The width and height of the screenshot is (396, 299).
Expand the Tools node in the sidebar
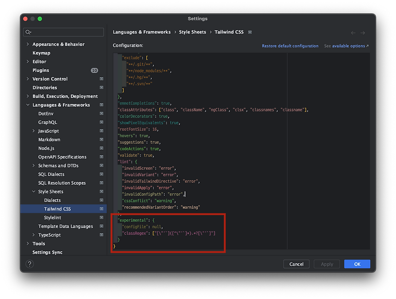click(x=27, y=243)
